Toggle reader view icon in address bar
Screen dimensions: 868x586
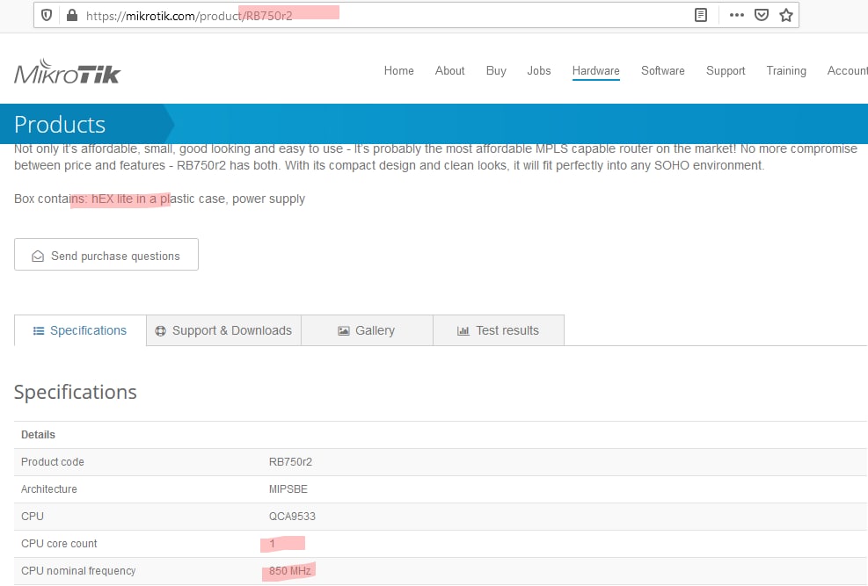pyautogui.click(x=700, y=15)
